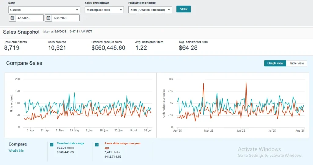This screenshot has width=313, height=165.
Task: Click the teal peak near 19 May on units chart
Action: pos(74,94)
